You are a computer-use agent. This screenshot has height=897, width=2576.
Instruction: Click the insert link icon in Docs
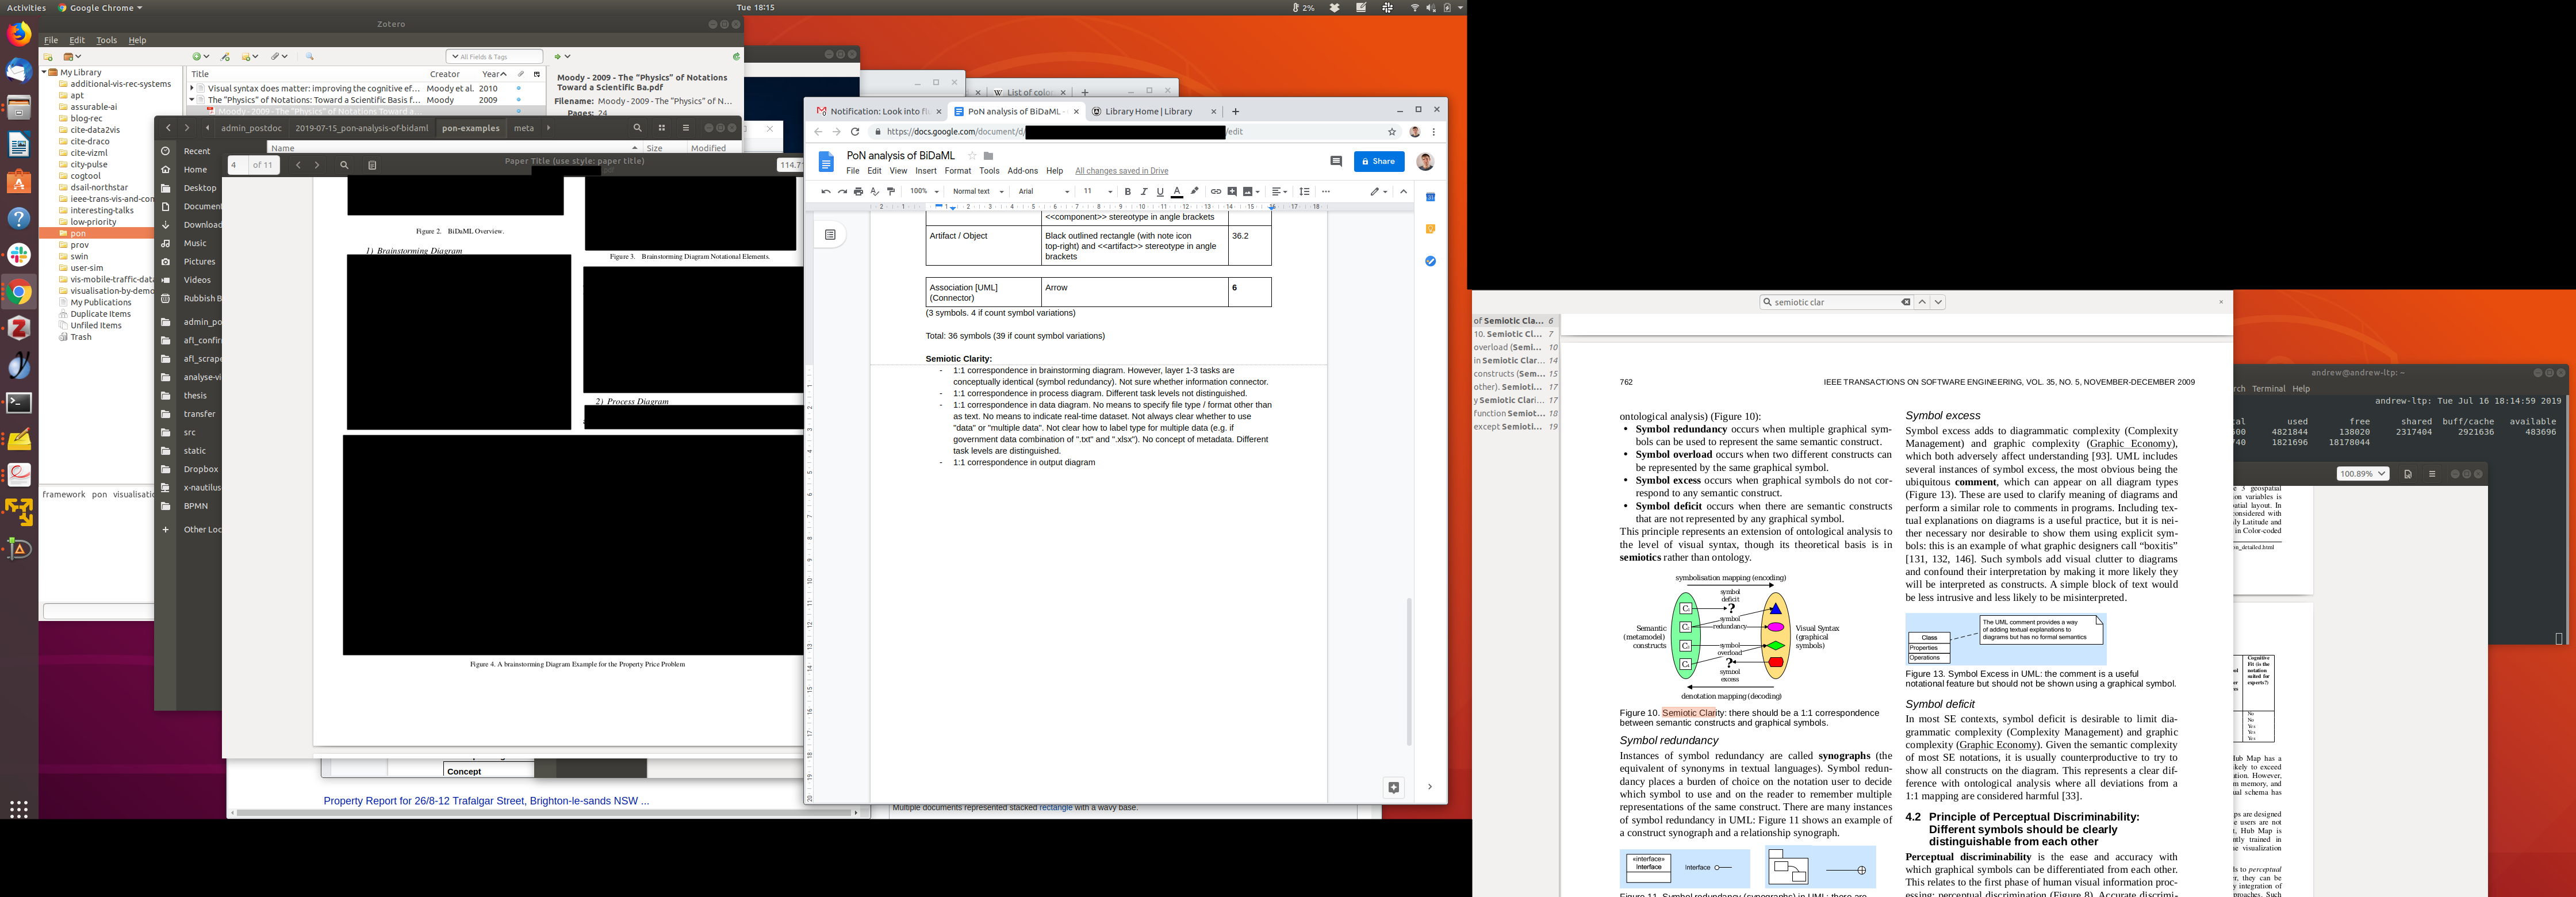(x=1215, y=192)
